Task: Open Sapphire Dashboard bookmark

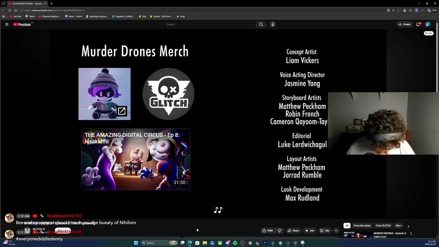Action: tap(123, 16)
